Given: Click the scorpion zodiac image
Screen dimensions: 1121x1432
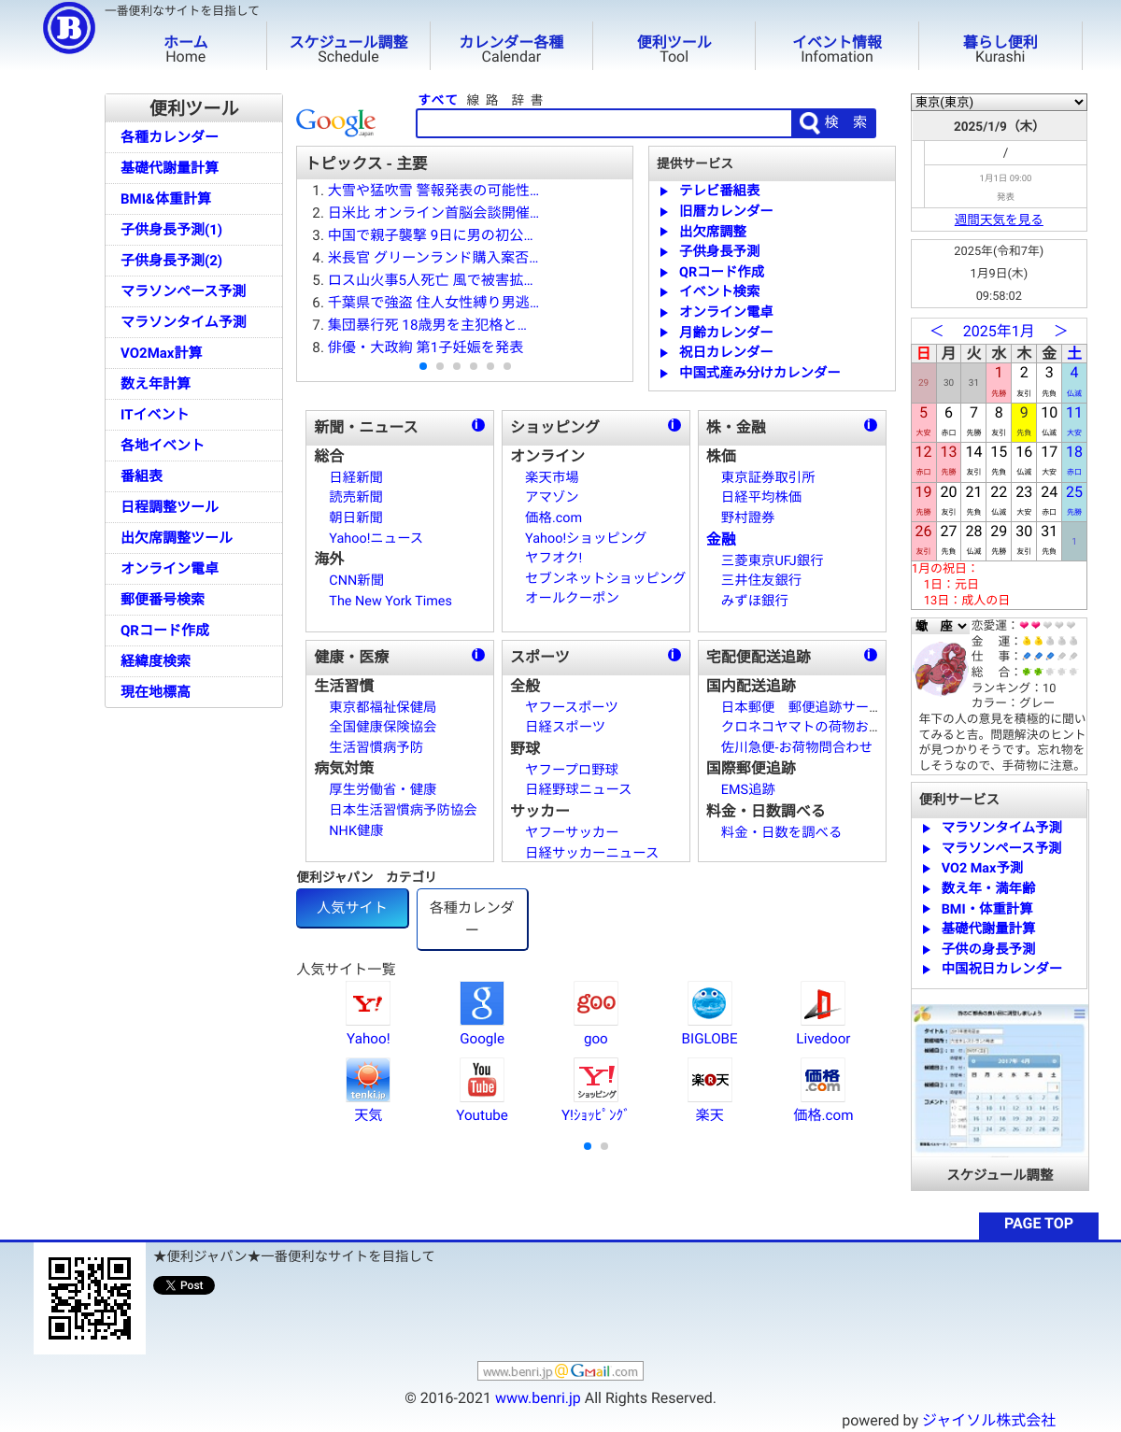Looking at the screenshot, I should click(x=942, y=669).
